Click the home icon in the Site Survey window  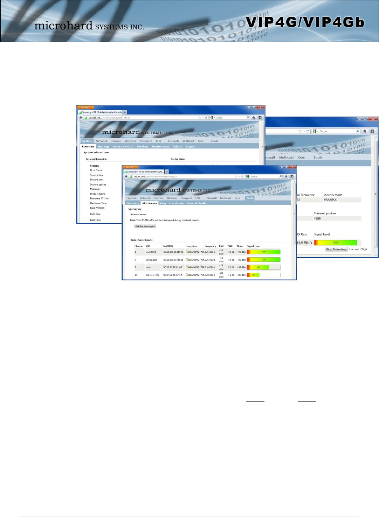point(286,176)
